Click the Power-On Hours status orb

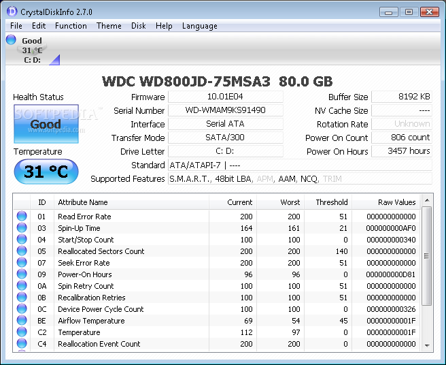pyautogui.click(x=22, y=274)
